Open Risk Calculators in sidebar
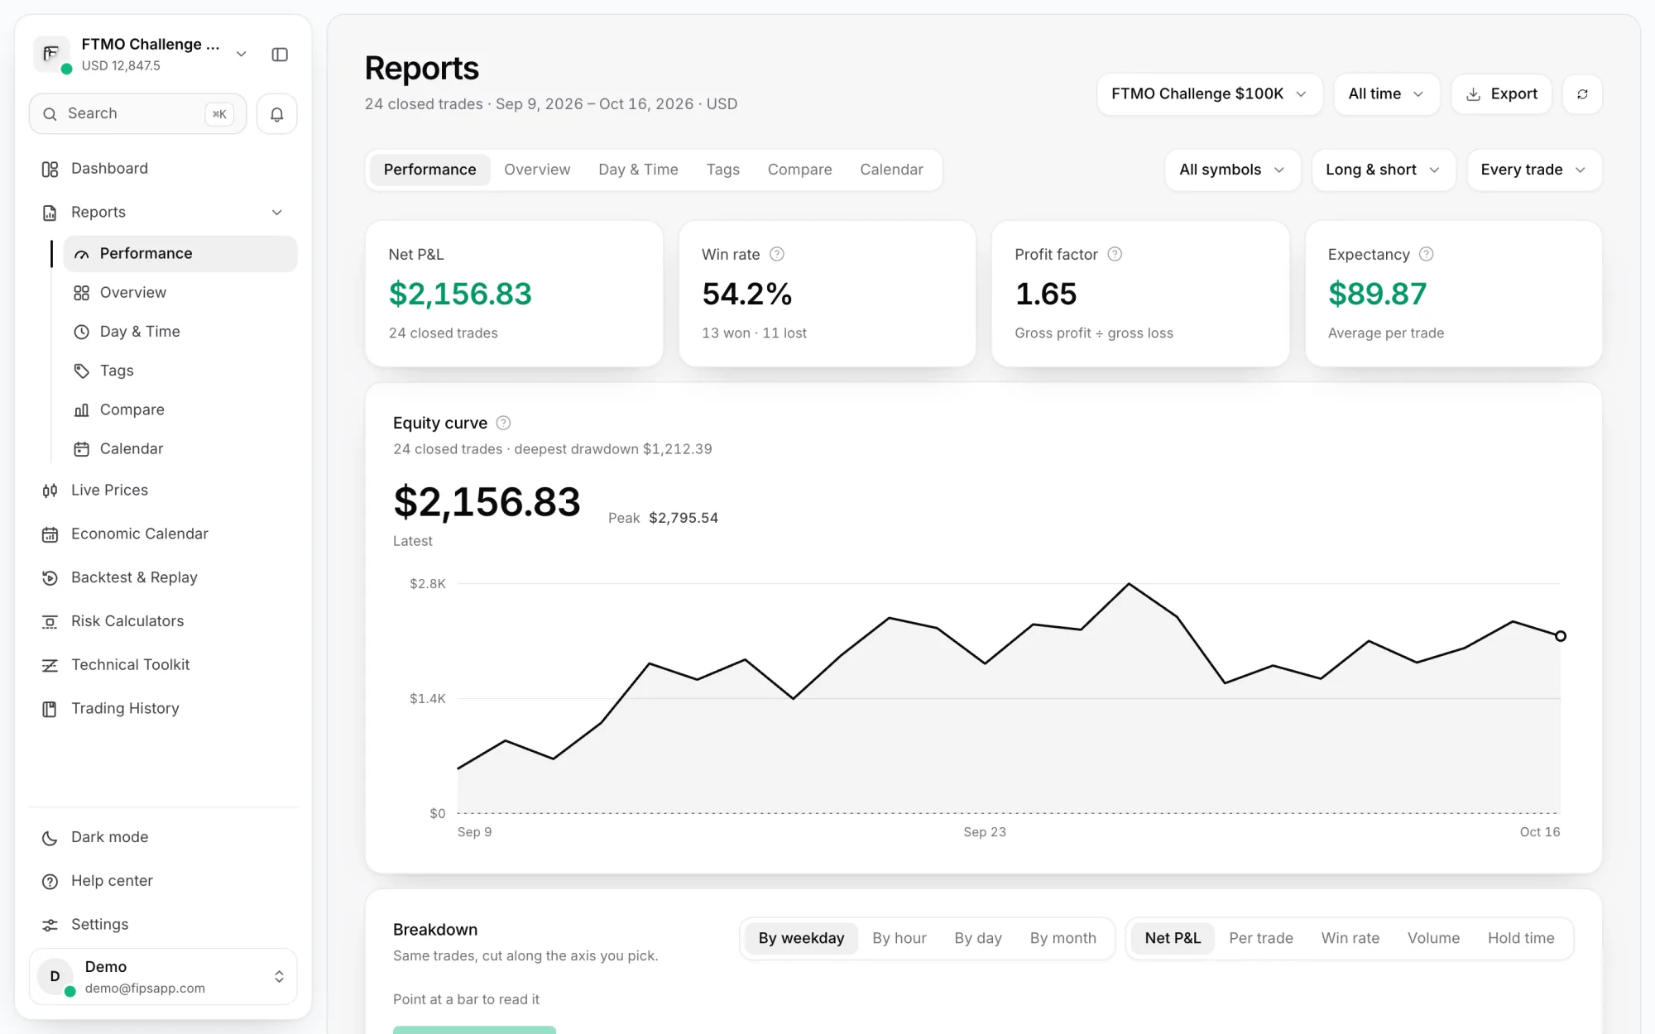 pos(164,621)
